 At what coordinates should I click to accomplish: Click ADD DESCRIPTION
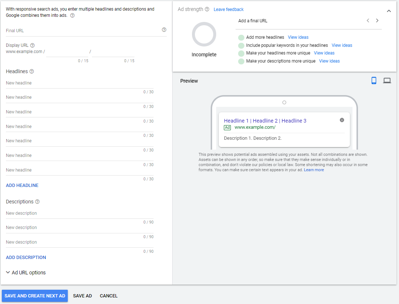point(26,258)
